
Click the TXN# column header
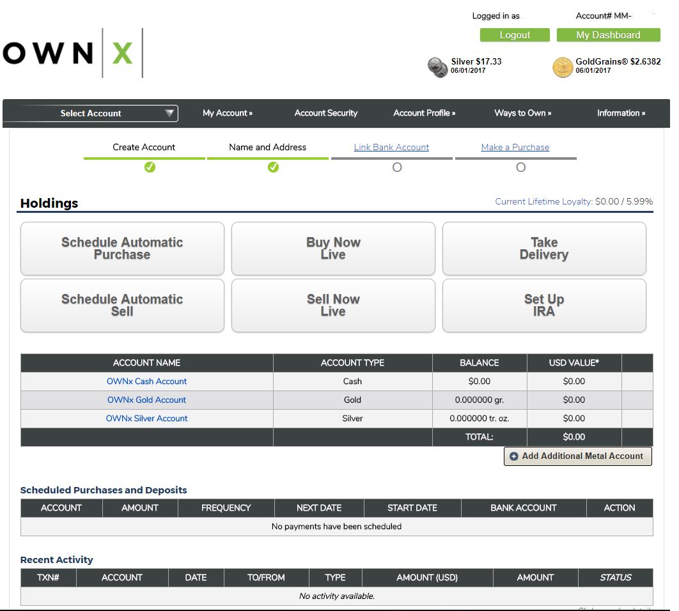pos(48,578)
